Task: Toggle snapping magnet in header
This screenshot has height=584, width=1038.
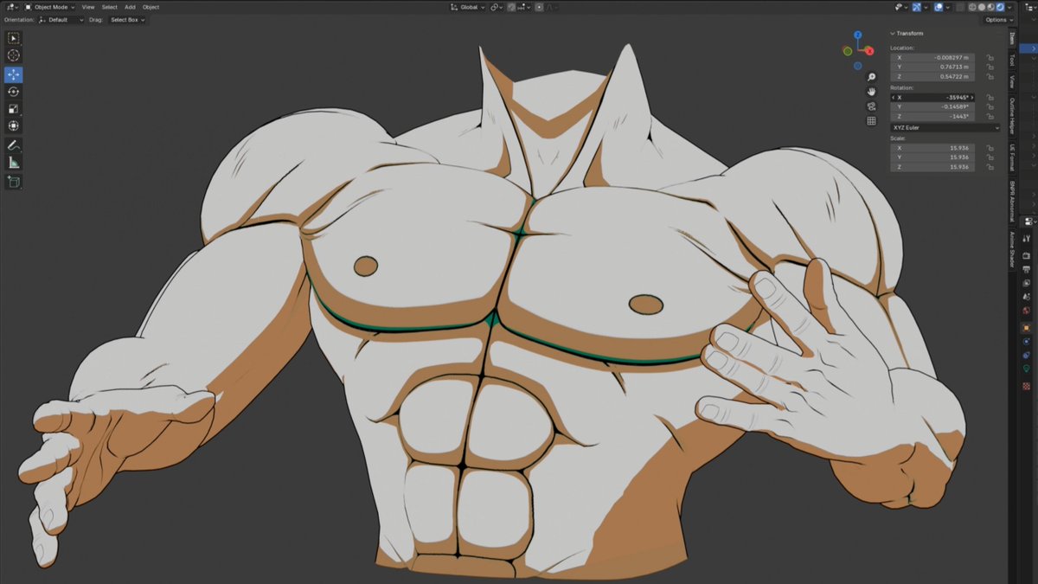Action: [512, 7]
